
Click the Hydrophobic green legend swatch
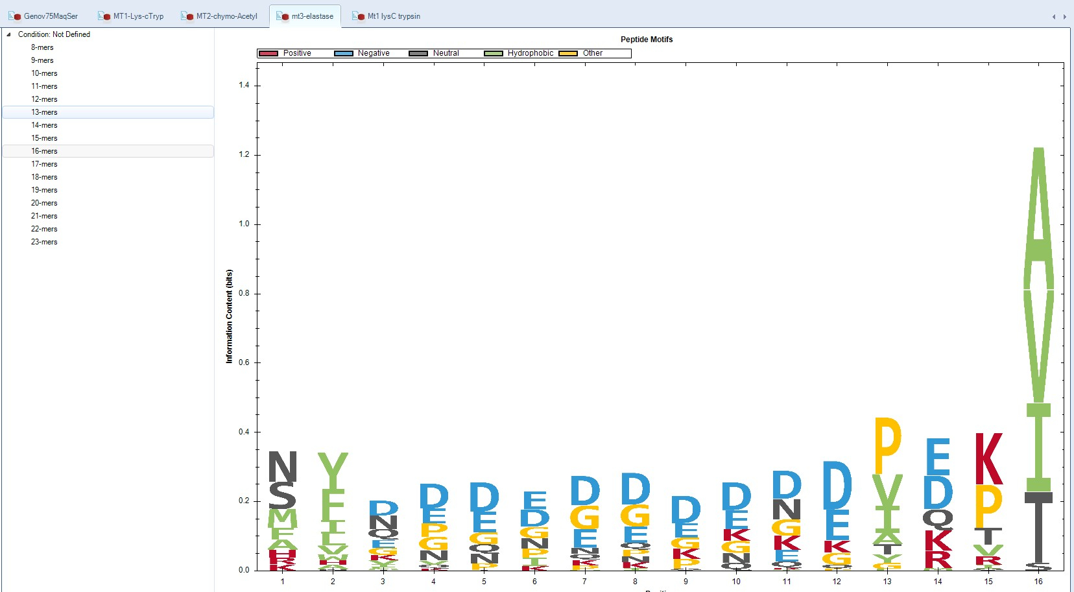[x=493, y=53]
